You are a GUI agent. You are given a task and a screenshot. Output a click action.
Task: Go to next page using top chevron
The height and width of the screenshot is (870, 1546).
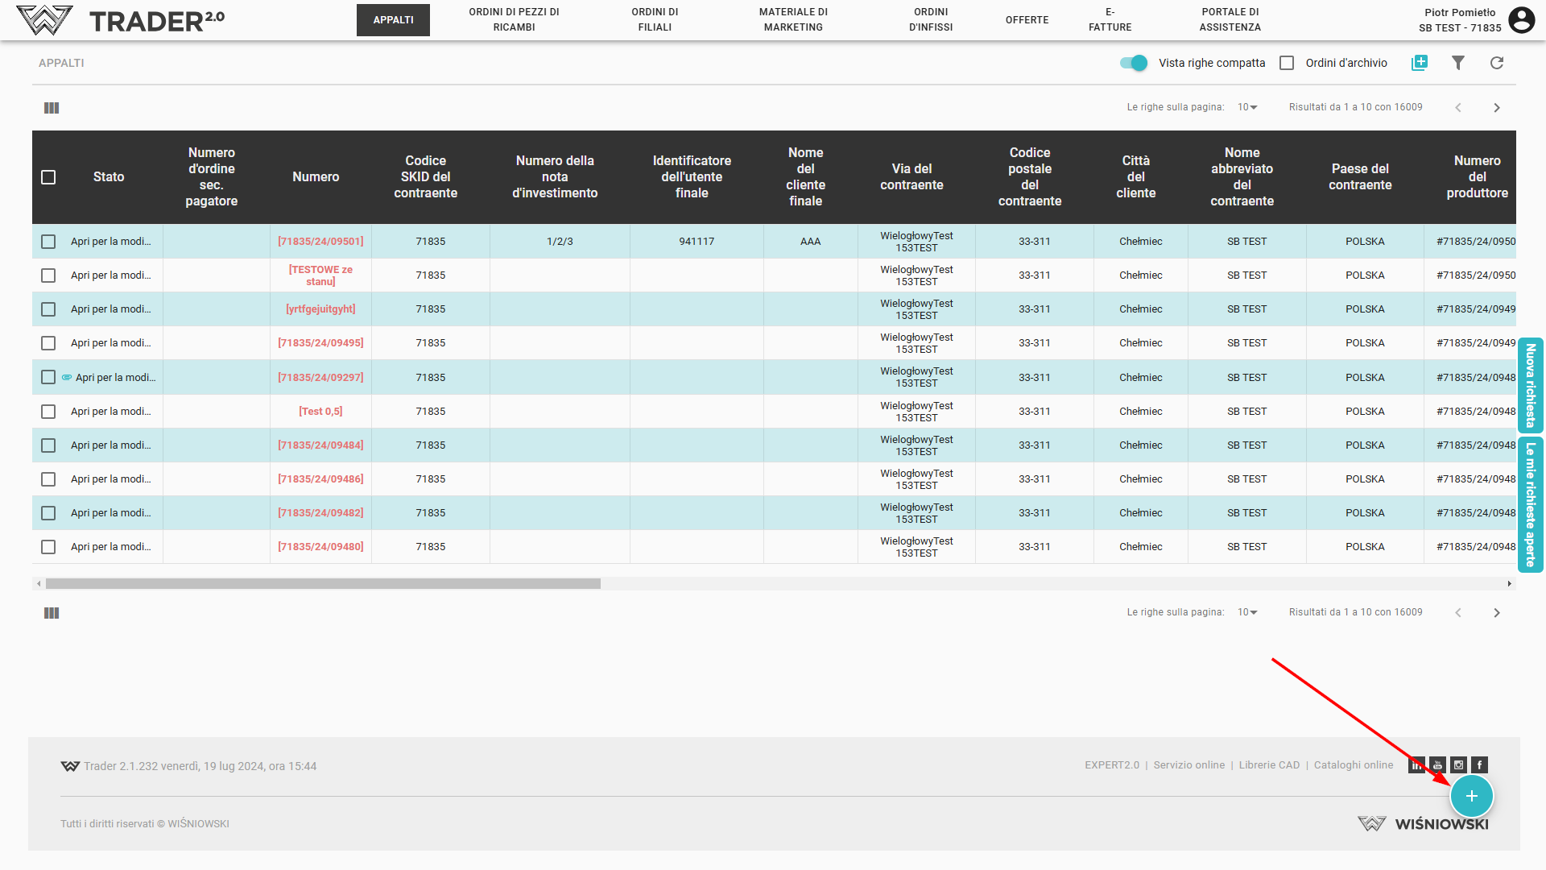1496,108
